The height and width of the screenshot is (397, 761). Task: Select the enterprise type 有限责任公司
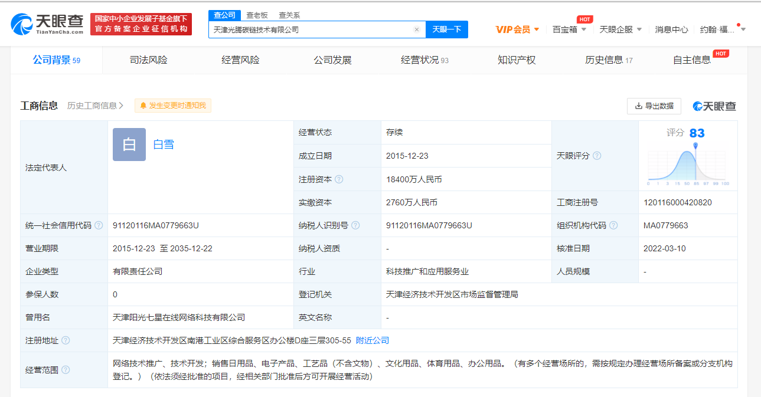point(138,271)
